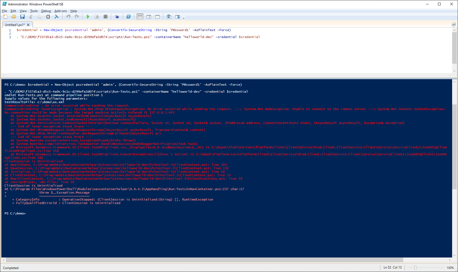Click "helloworld-dev" string in script editor
The width and height of the screenshot is (458, 272).
point(198,37)
